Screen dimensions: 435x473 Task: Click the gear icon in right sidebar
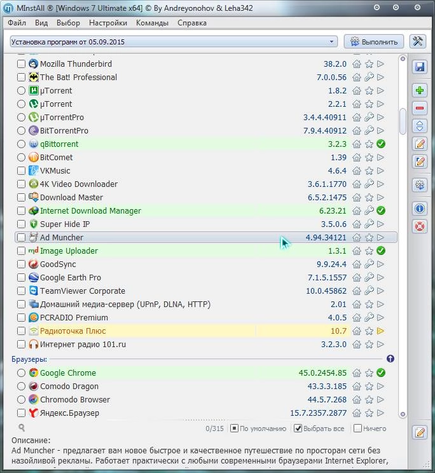click(420, 185)
